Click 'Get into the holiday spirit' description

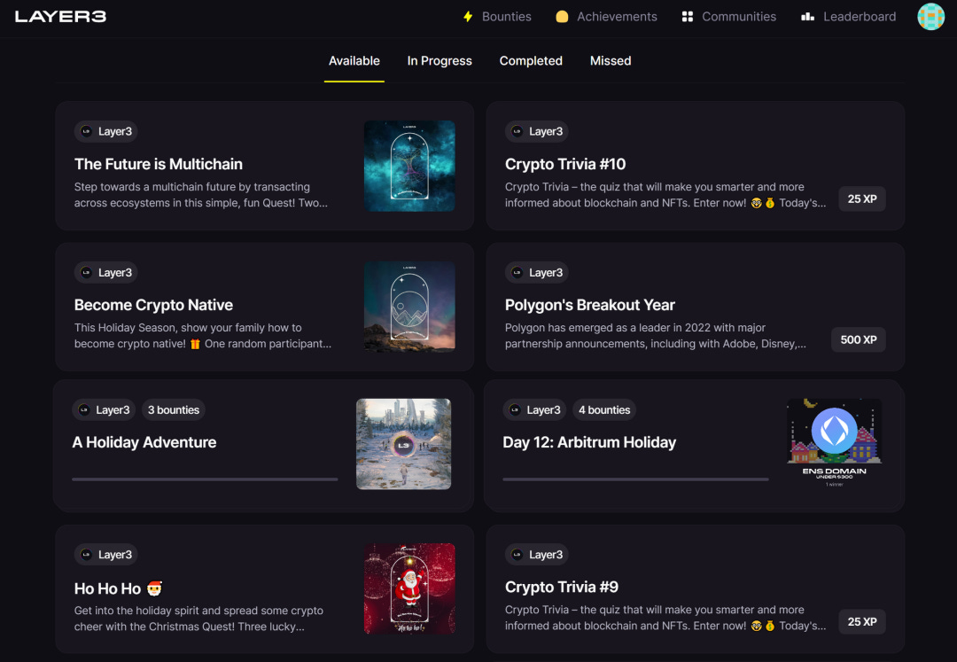click(199, 618)
